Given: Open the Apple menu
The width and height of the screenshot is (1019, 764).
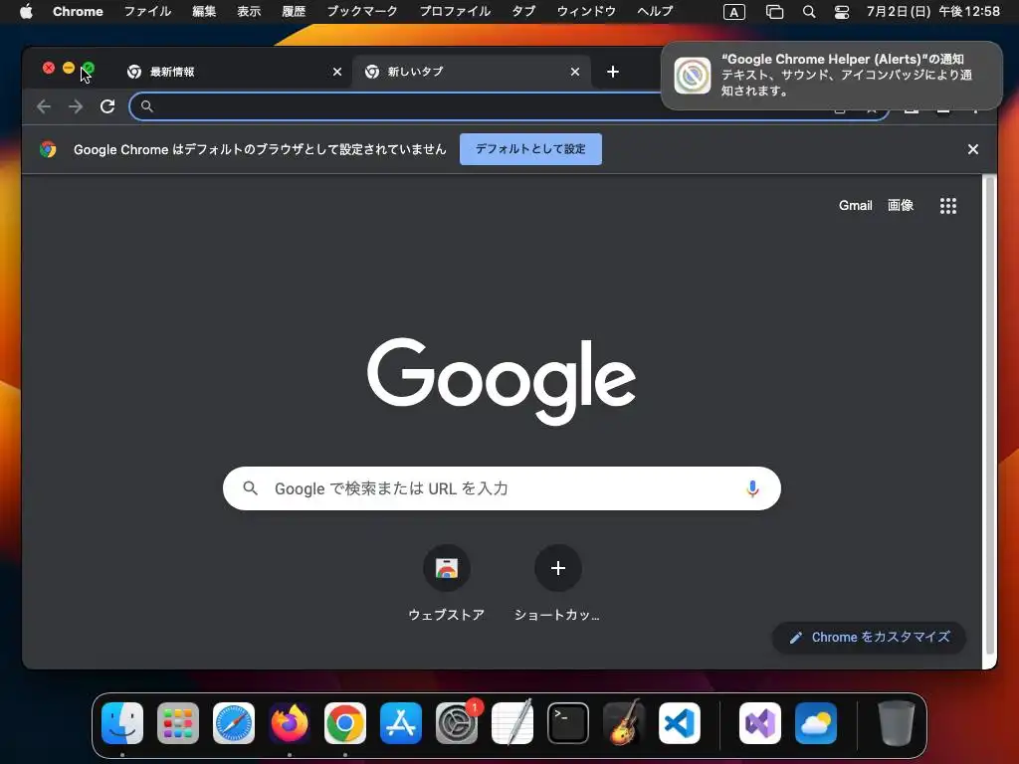Looking at the screenshot, I should [26, 11].
